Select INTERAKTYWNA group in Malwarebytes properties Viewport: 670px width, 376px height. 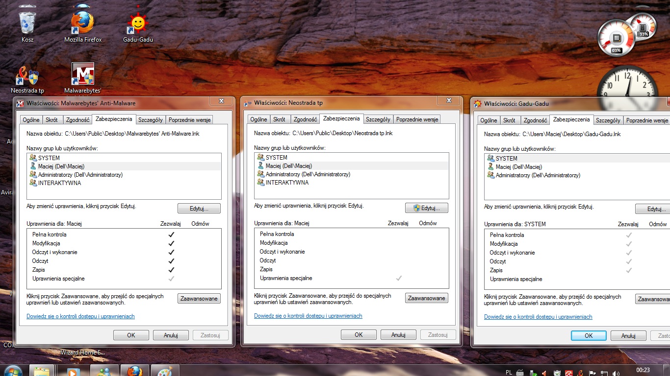point(124,183)
